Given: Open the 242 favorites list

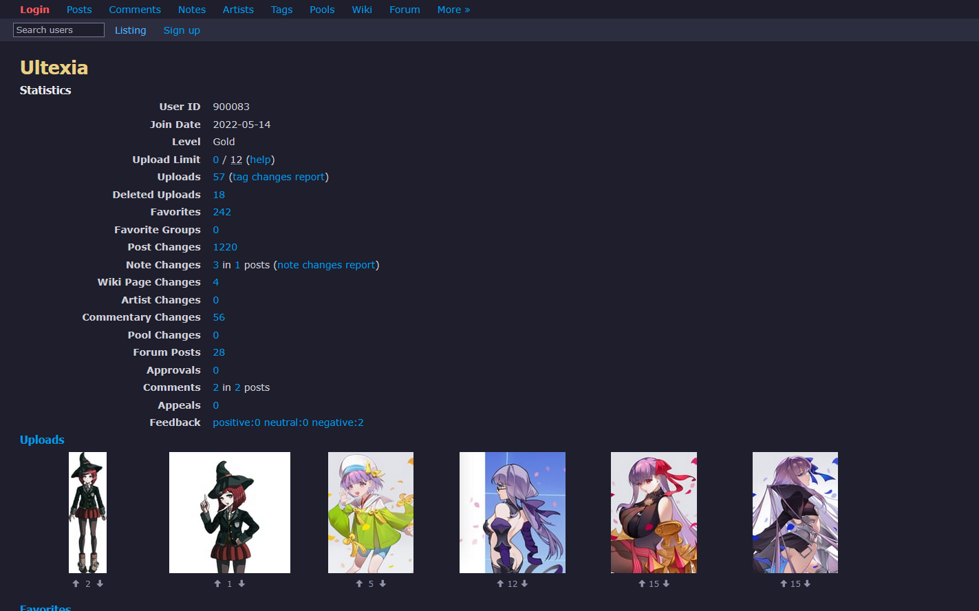Looking at the screenshot, I should coord(222,212).
